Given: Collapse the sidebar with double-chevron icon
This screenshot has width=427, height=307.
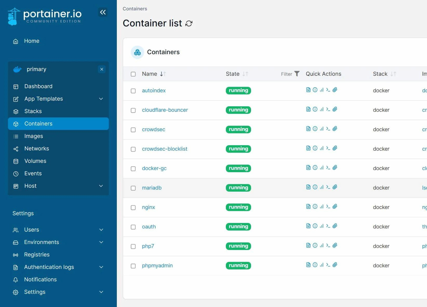Looking at the screenshot, I should [102, 12].
